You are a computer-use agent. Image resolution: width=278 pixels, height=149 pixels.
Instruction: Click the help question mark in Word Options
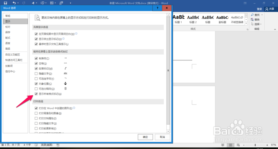pos(157,8)
